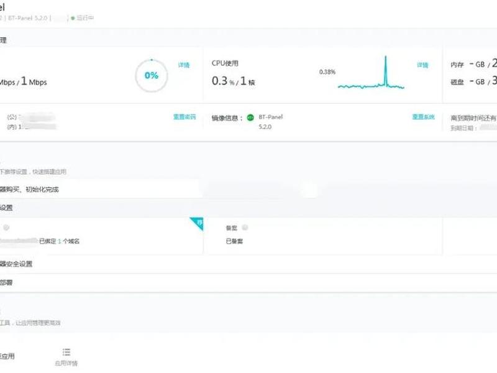497x373 pixels.
Task: Click the 0% bandwidth usage circle
Action: [152, 75]
